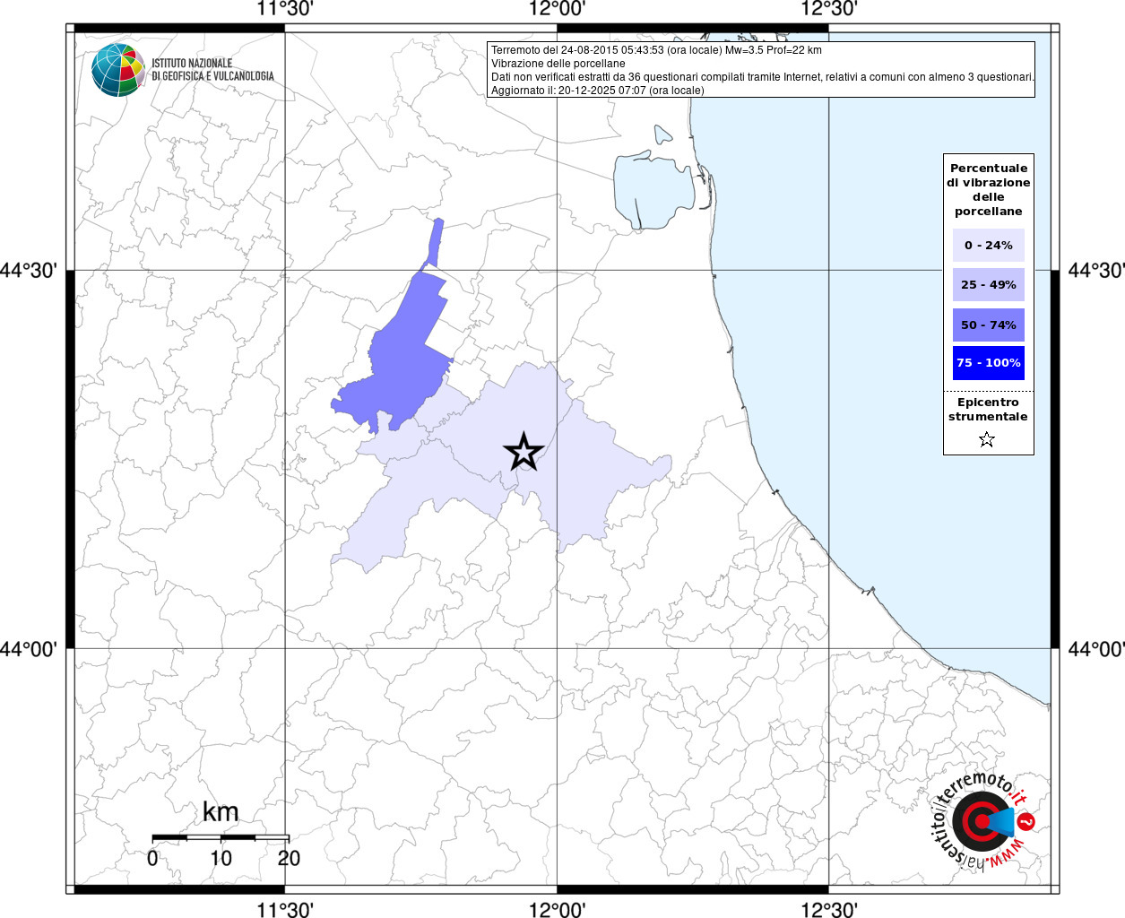
Task: Click the 50 - 74% legend swatch
Action: click(x=989, y=325)
